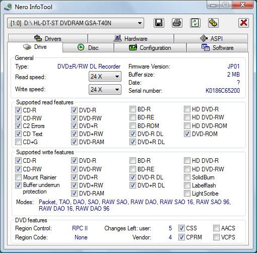
Task: Click the Print toolbar icon
Action: click(x=177, y=23)
